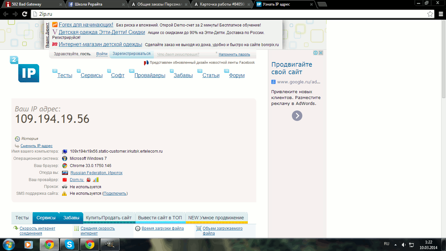
Task: Open the media player taskbar icon
Action: [29, 244]
